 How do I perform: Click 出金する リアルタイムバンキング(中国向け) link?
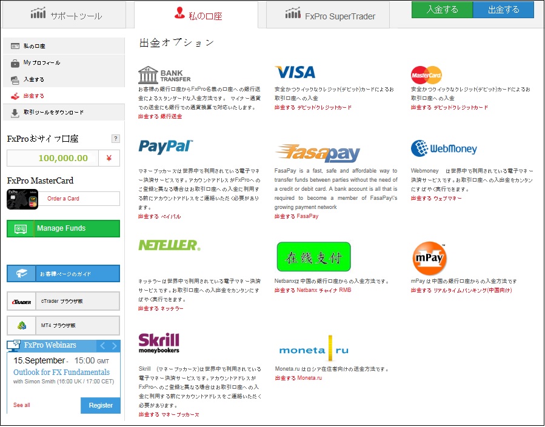click(461, 291)
